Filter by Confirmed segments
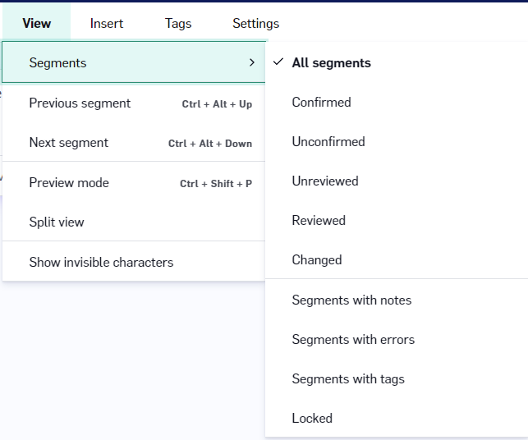 (397, 102)
